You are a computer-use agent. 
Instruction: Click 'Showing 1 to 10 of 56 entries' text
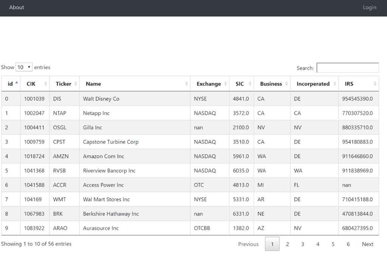click(x=36, y=244)
